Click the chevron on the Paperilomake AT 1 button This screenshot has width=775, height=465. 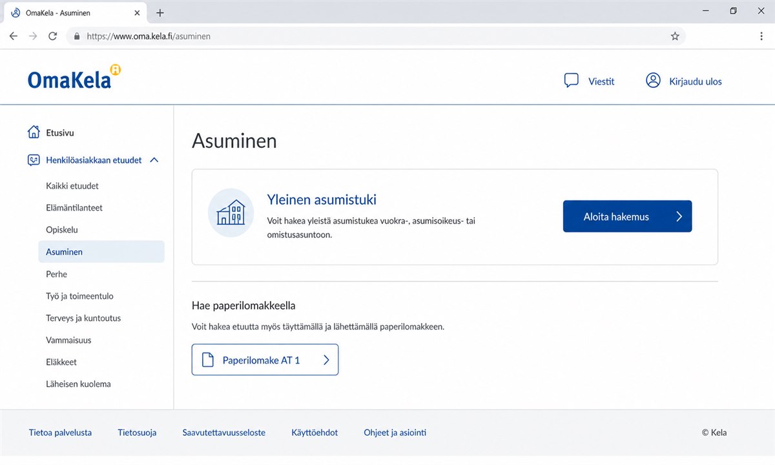click(326, 360)
